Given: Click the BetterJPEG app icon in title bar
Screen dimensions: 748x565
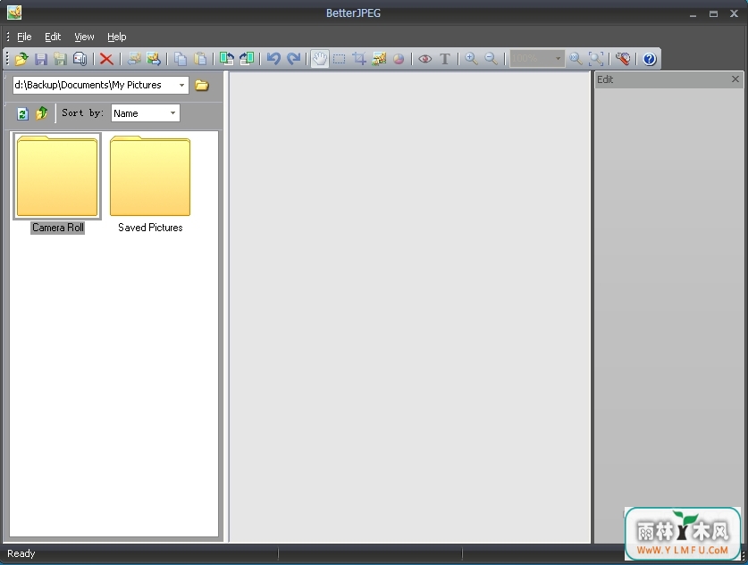Looking at the screenshot, I should (x=13, y=12).
